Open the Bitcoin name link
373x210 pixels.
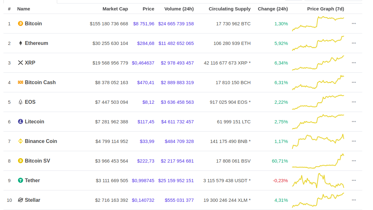(x=33, y=24)
